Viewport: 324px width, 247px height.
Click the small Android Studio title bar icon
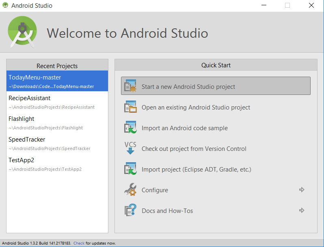point(5,5)
